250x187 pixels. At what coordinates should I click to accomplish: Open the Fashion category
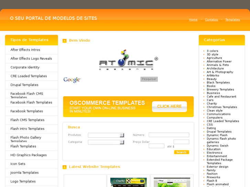point(212,174)
